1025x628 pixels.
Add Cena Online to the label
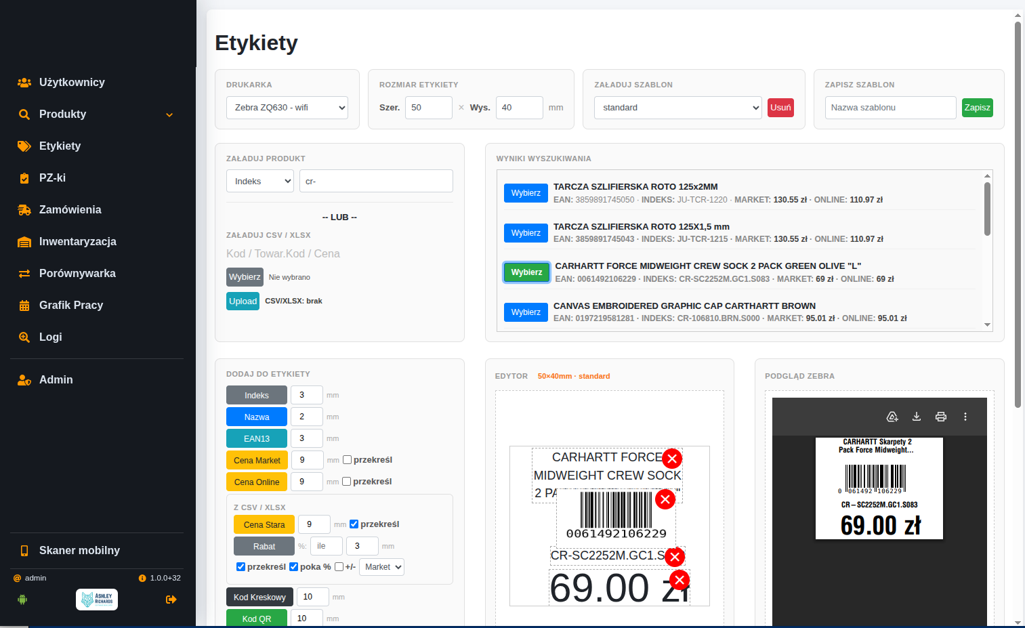click(257, 482)
